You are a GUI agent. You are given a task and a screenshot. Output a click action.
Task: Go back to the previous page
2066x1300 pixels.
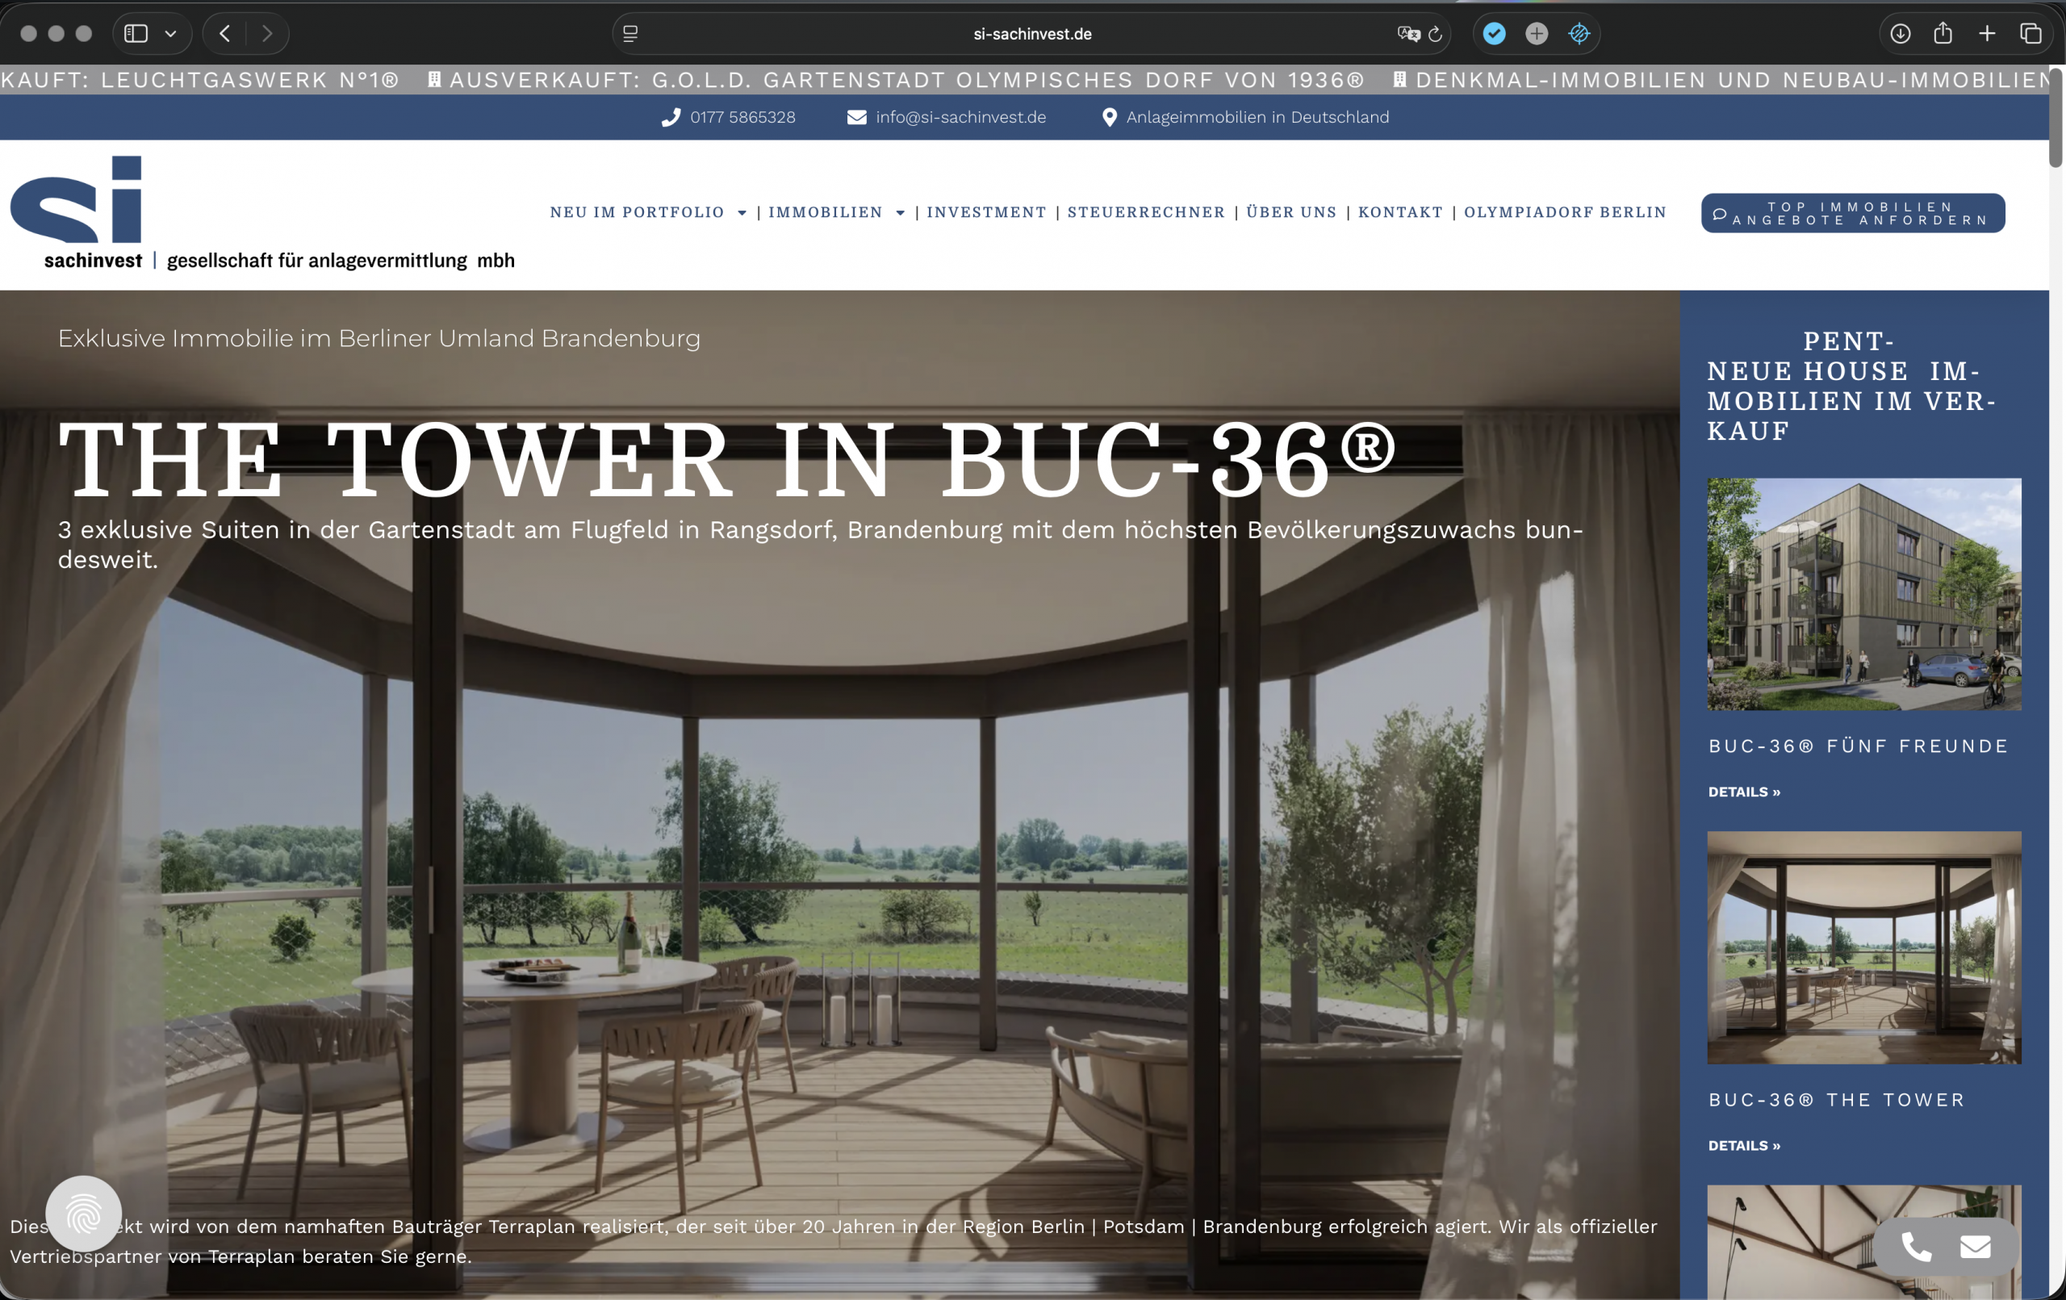[x=225, y=33]
